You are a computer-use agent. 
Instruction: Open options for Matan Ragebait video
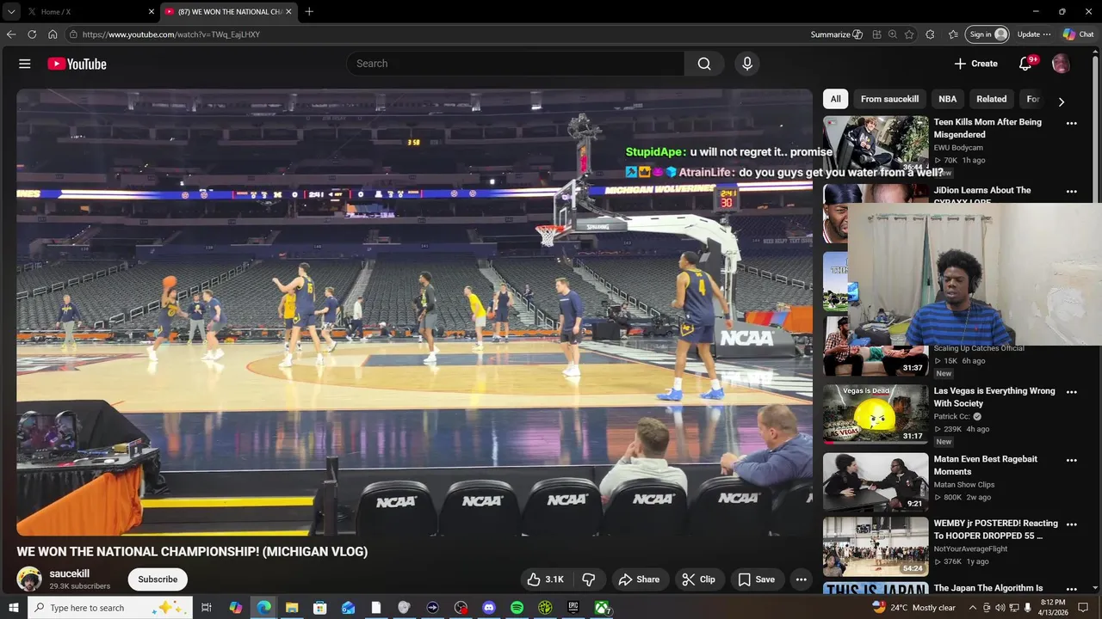pos(1072,460)
